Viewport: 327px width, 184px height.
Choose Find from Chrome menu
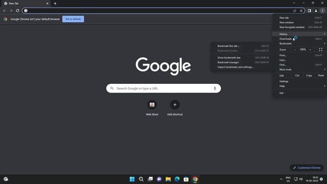299,65
